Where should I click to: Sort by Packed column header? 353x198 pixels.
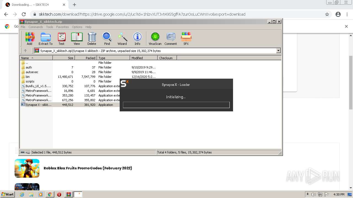tap(86, 58)
